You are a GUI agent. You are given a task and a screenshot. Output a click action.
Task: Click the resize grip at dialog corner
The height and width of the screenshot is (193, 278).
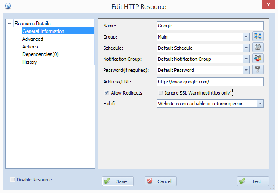[272, 187]
